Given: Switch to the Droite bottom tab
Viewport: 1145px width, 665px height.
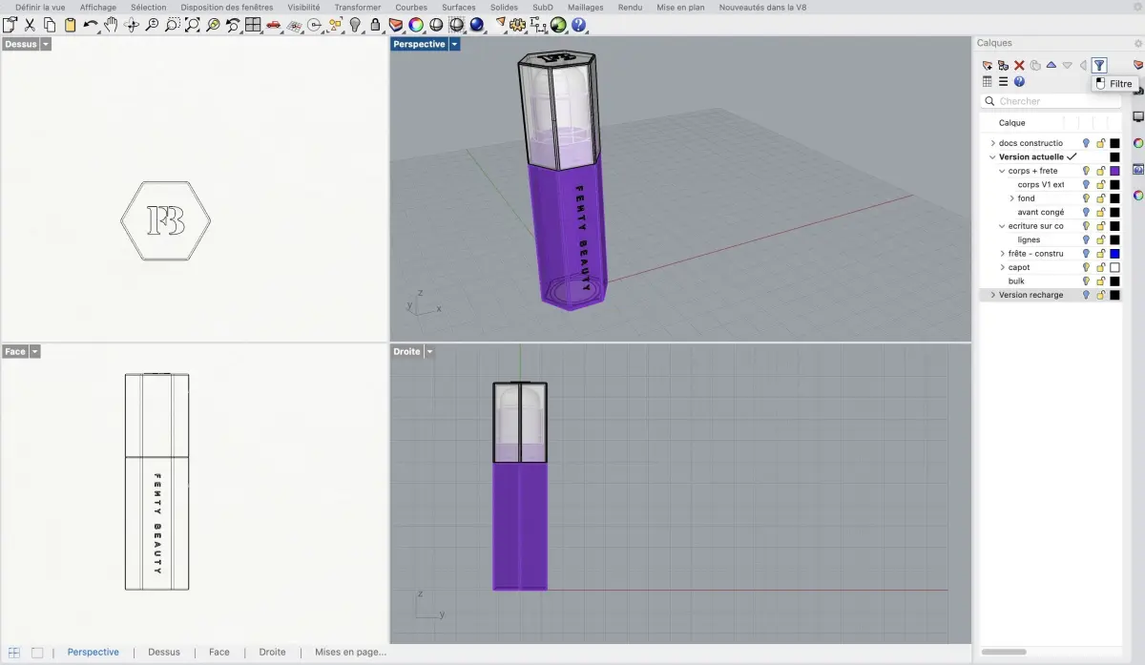Looking at the screenshot, I should tap(272, 653).
